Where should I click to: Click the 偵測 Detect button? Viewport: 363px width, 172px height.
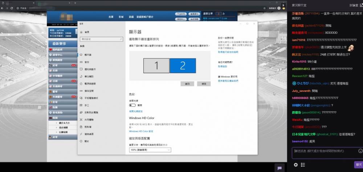tap(204, 84)
